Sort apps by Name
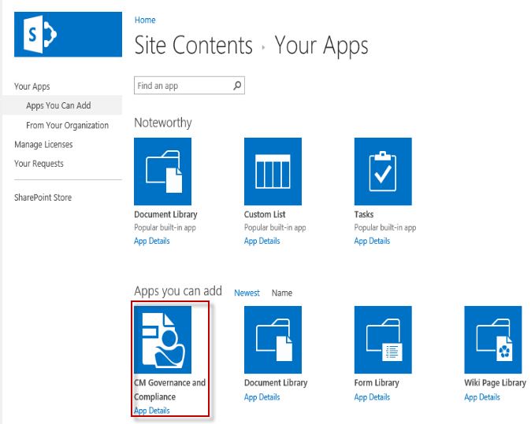This screenshot has width=531, height=424. click(282, 293)
